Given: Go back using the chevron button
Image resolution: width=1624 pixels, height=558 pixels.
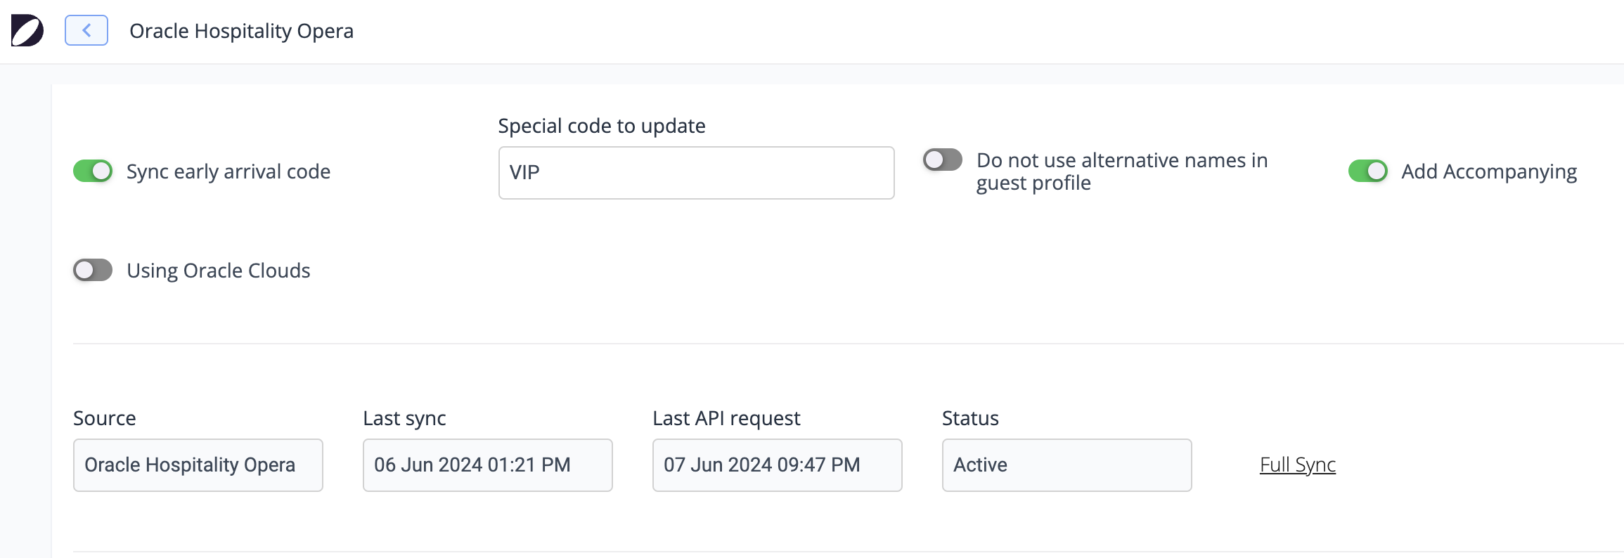Looking at the screenshot, I should pos(86,30).
